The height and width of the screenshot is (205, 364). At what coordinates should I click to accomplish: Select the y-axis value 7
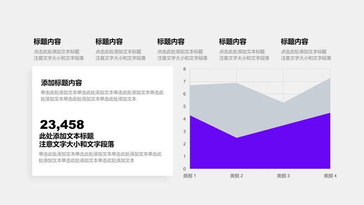(185, 82)
